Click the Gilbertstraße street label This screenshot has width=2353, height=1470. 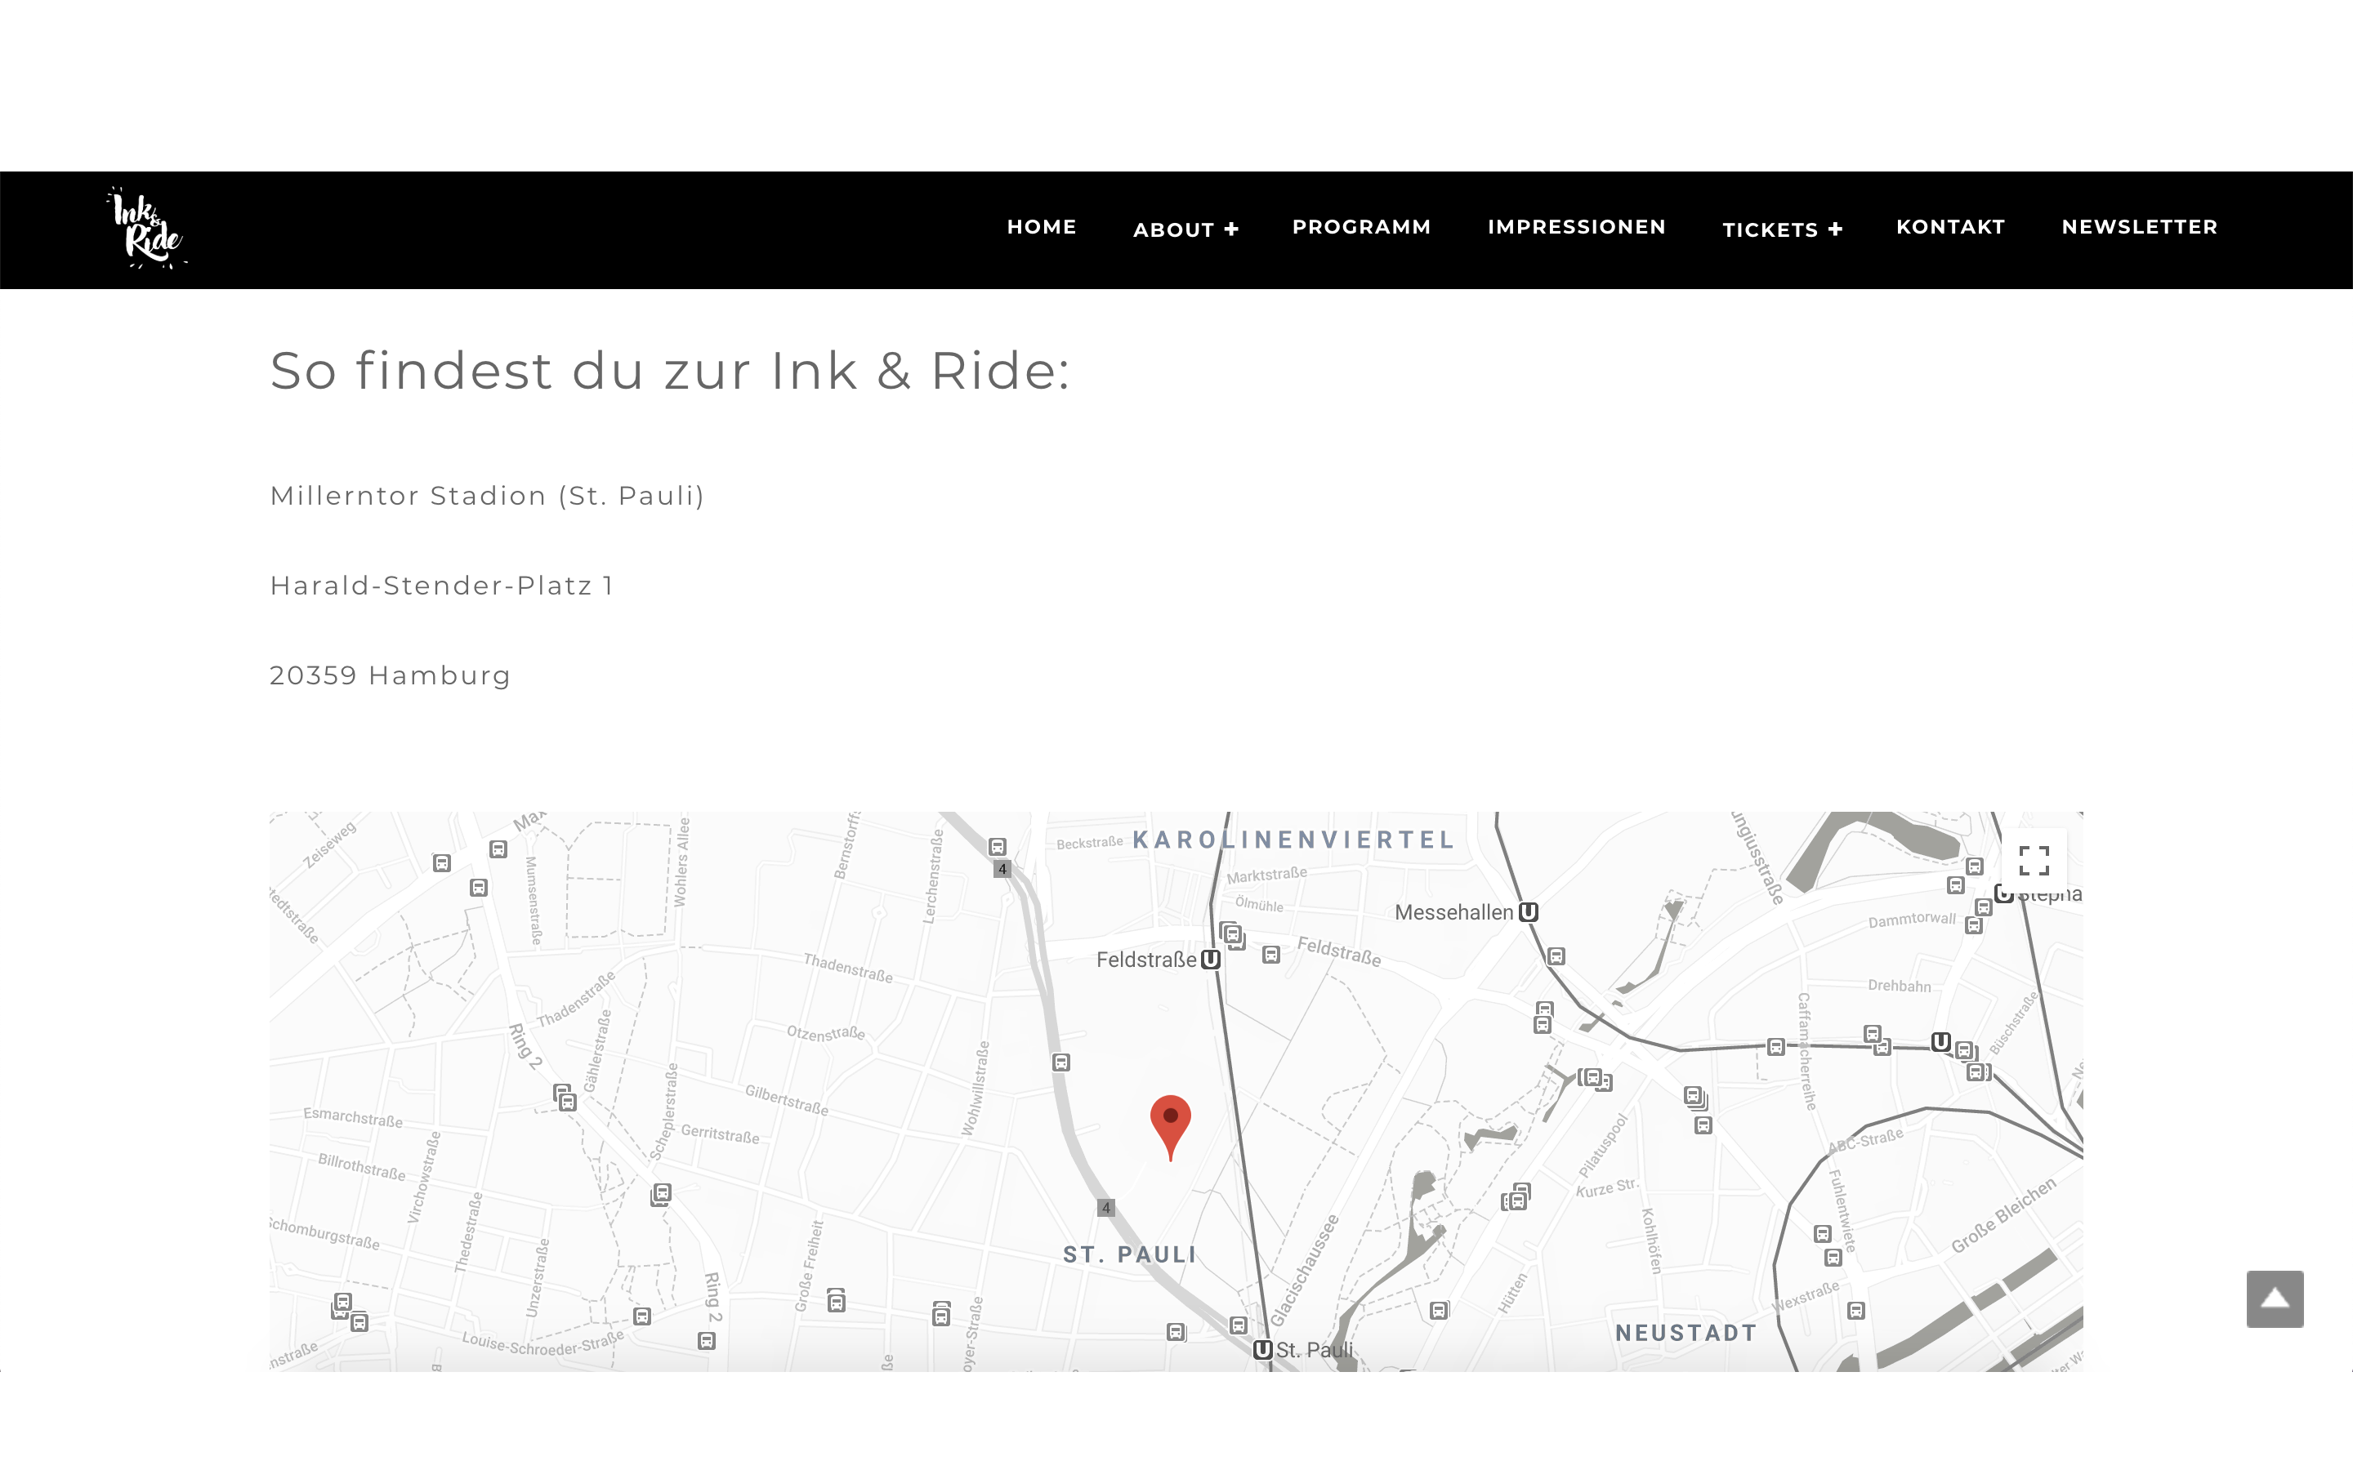[x=787, y=1099]
